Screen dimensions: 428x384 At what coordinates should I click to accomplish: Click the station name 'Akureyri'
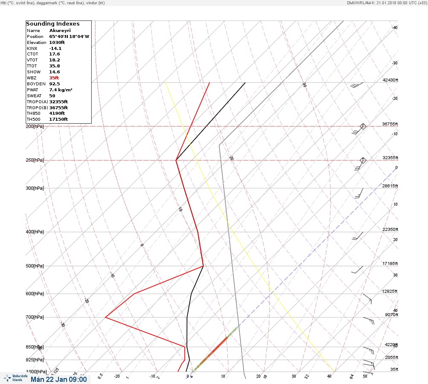point(60,31)
